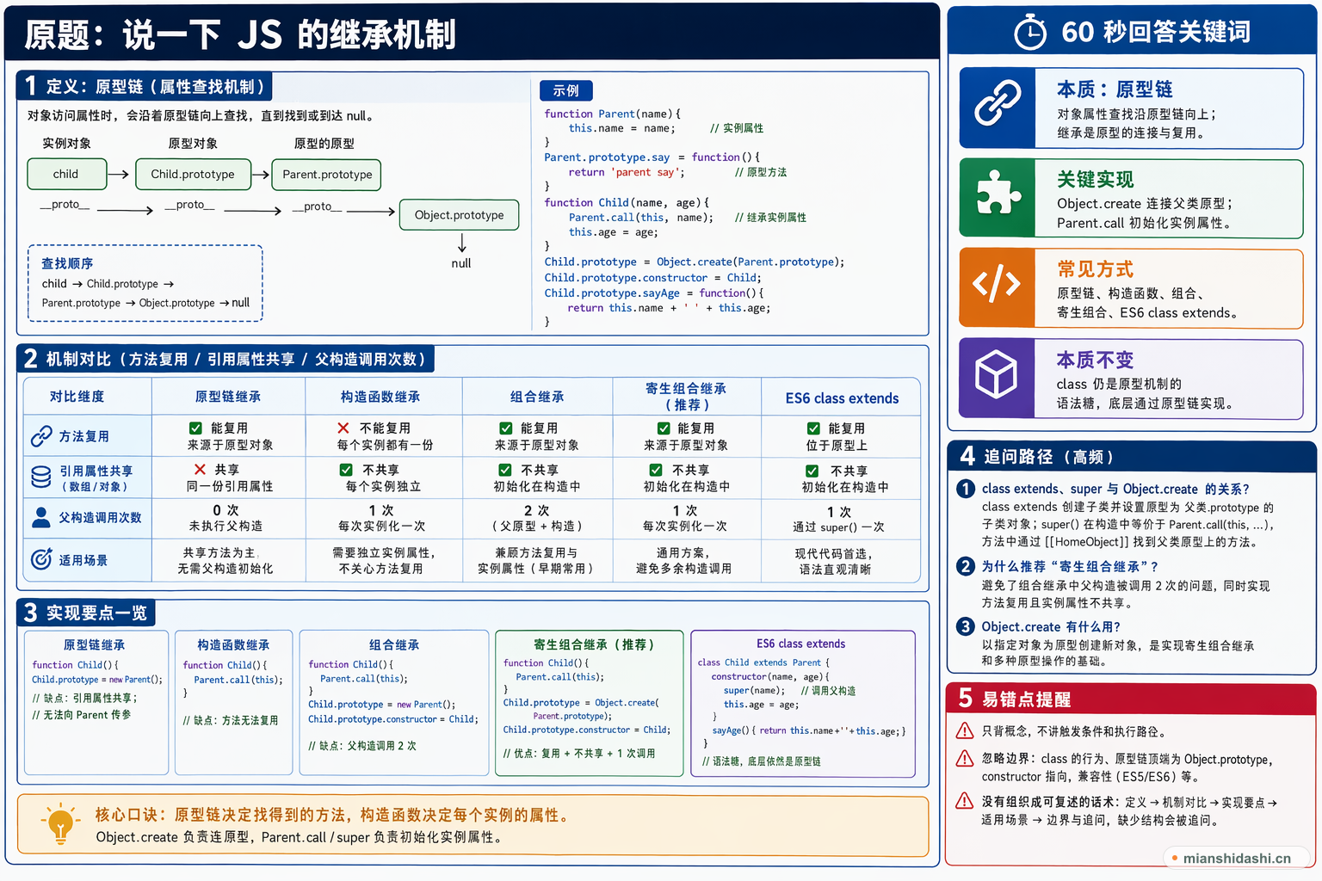This screenshot has width=1322, height=881.
Task: Click the number 5 badge before 易错点提醒
Action: click(x=966, y=699)
